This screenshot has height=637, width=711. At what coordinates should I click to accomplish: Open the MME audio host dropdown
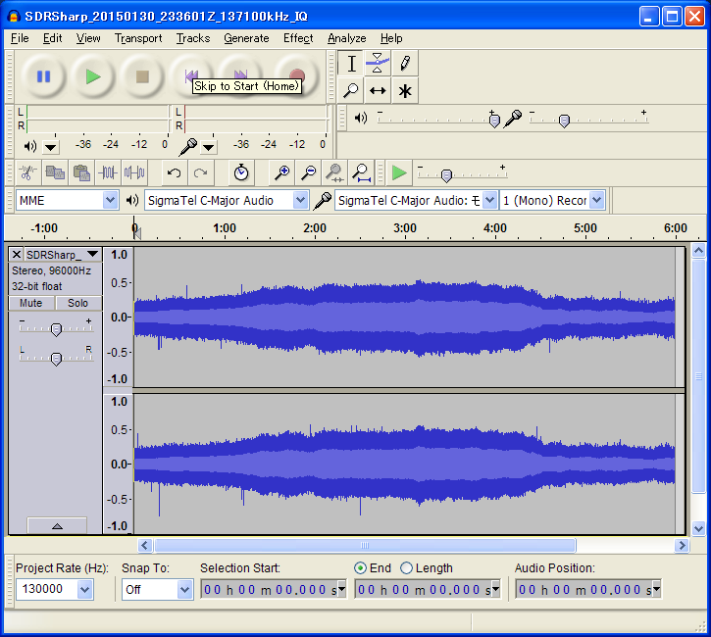[x=110, y=200]
